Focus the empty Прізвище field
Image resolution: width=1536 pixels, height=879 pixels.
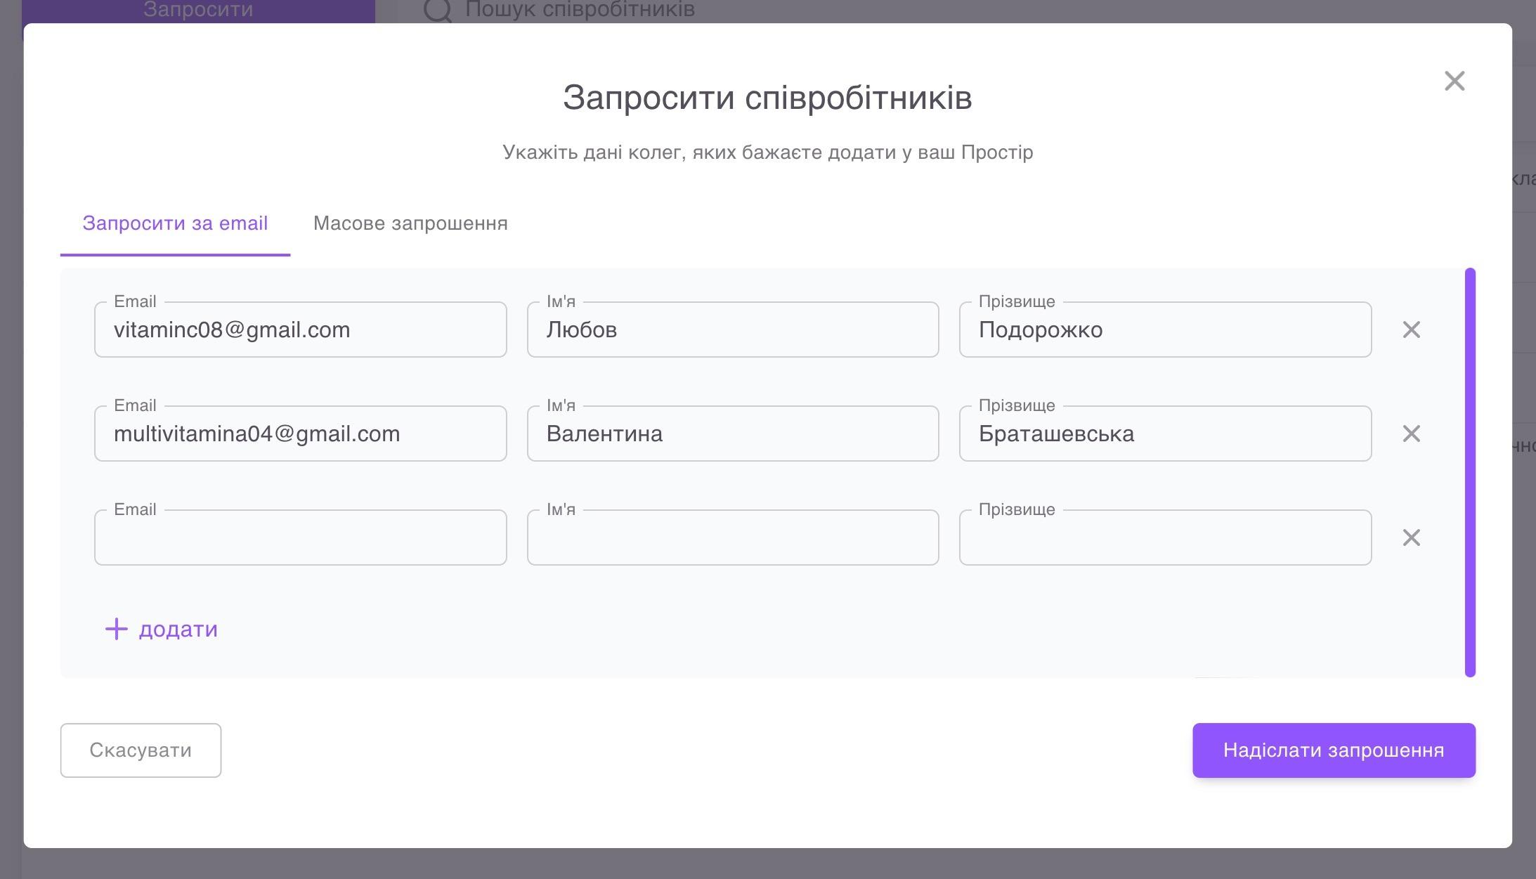tap(1164, 538)
